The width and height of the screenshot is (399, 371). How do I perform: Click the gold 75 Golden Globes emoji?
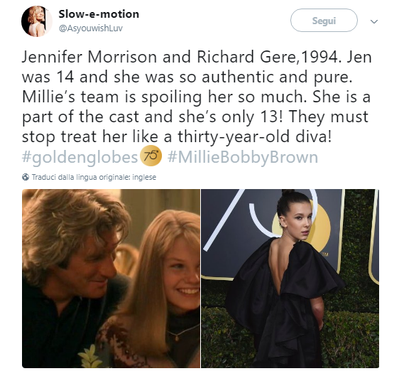[x=151, y=156]
